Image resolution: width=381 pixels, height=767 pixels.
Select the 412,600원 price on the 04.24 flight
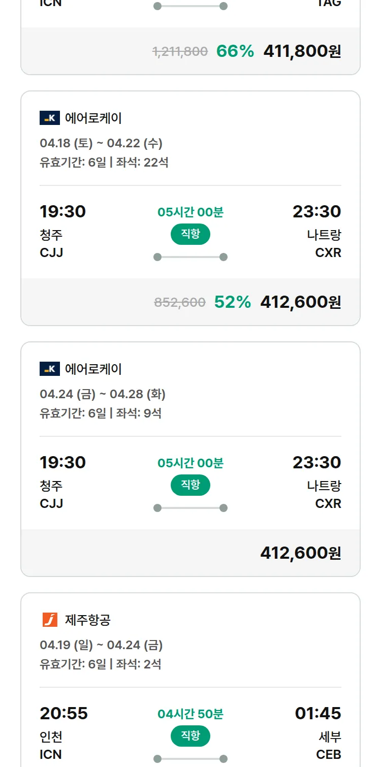(x=300, y=553)
